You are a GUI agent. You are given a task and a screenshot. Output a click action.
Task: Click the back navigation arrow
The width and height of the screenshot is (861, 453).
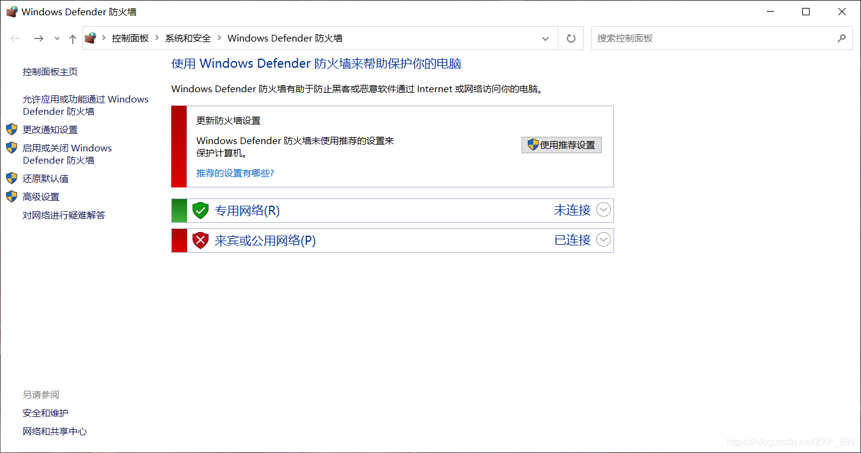click(x=15, y=38)
